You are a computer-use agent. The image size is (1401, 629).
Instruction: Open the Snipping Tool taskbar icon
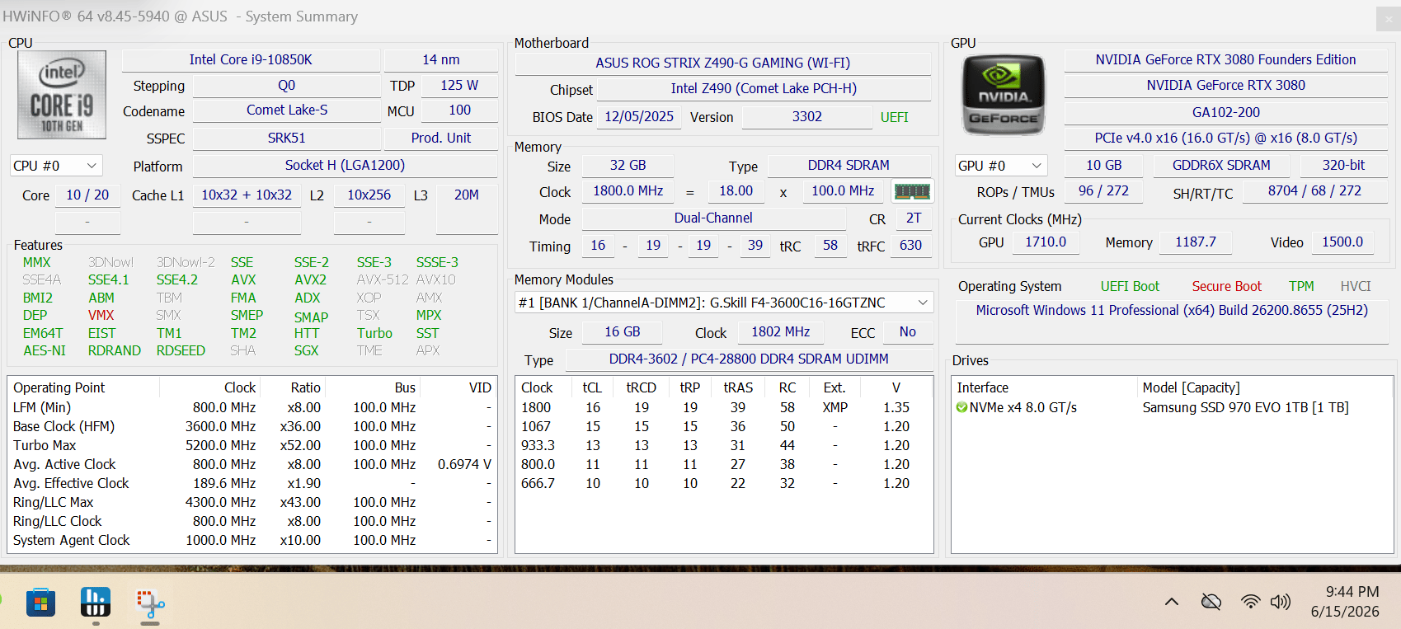click(x=150, y=603)
